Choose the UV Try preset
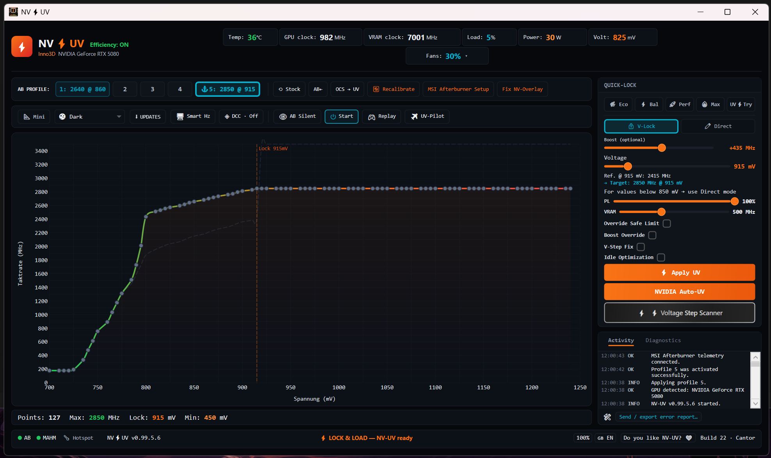 pos(741,105)
